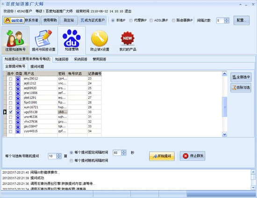The image size is (257, 198).
Task: Click Baidu type icon in row 32
Action: 18,122
